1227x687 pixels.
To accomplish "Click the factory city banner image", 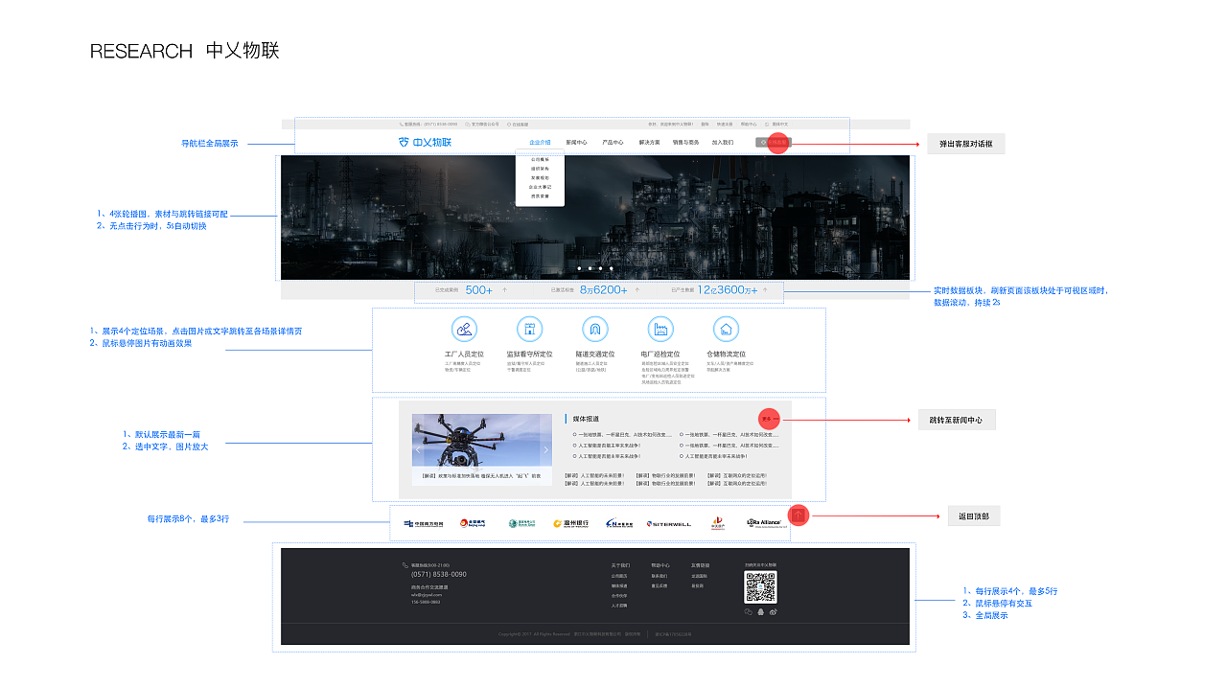I will pyautogui.click(x=594, y=218).
